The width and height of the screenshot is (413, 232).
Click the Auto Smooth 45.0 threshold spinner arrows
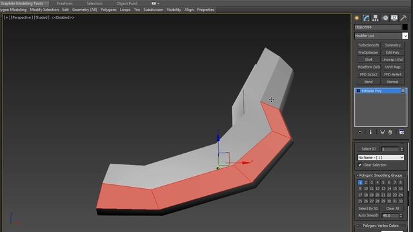click(x=401, y=216)
